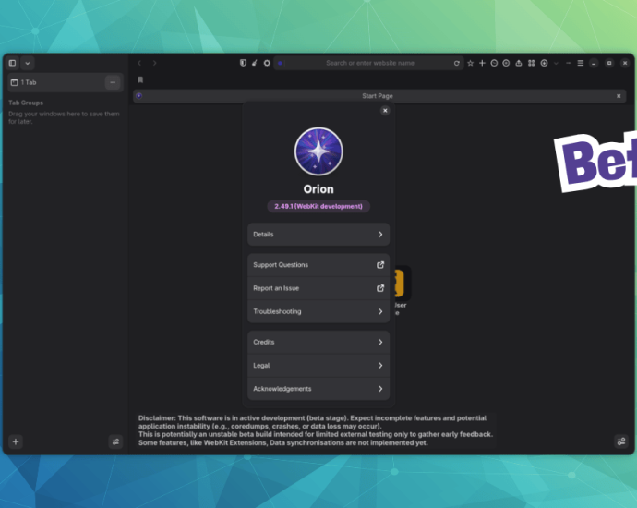The image size is (637, 508).
Task: Click the 'Disclaimer' beta notice text
Action: click(316, 430)
